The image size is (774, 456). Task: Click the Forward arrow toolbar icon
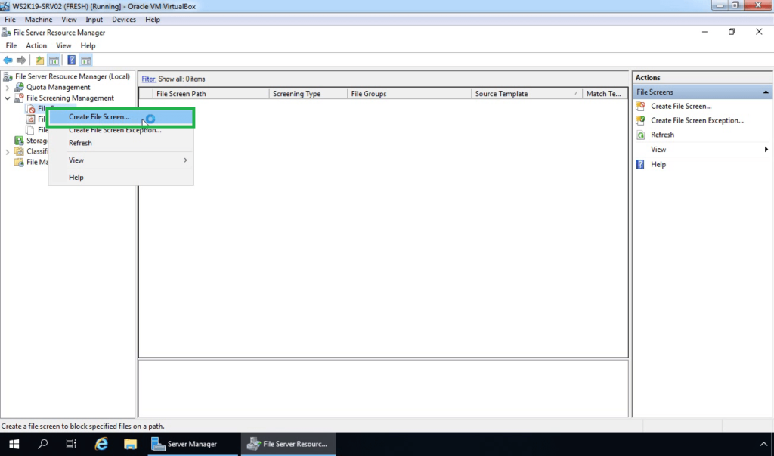(x=21, y=60)
